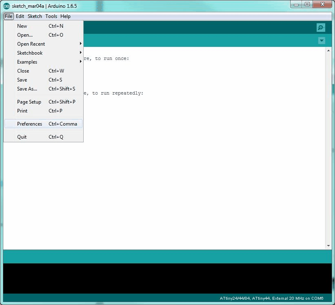Close the Arduino window

pyautogui.click(x=322, y=4)
